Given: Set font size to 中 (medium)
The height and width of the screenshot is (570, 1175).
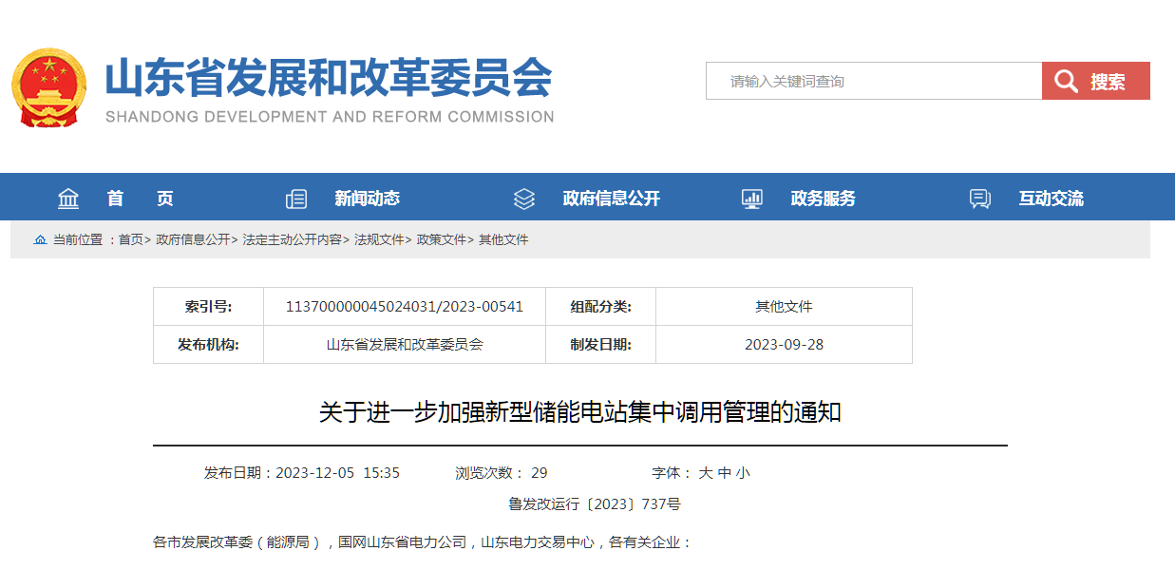Looking at the screenshot, I should coord(725,473).
